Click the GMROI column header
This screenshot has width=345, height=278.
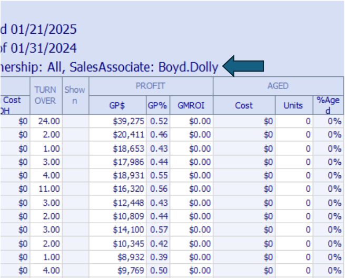pyautogui.click(x=191, y=105)
